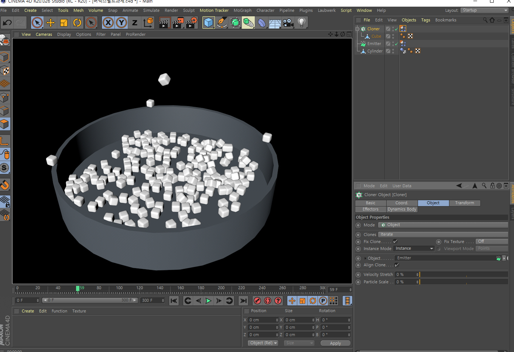Image resolution: width=514 pixels, height=352 pixels.
Task: Open Object (Rel) coordinate dropdown
Action: pyautogui.click(x=263, y=343)
